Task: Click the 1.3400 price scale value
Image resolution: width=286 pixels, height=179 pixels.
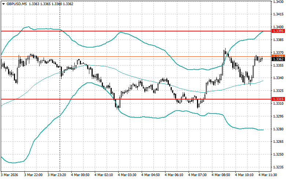Action: (278, 27)
